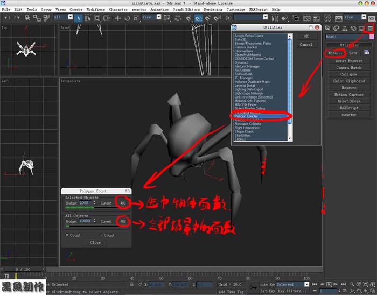The width and height of the screenshot is (377, 295).
Task: Click the More... utilities button
Action: point(336,53)
